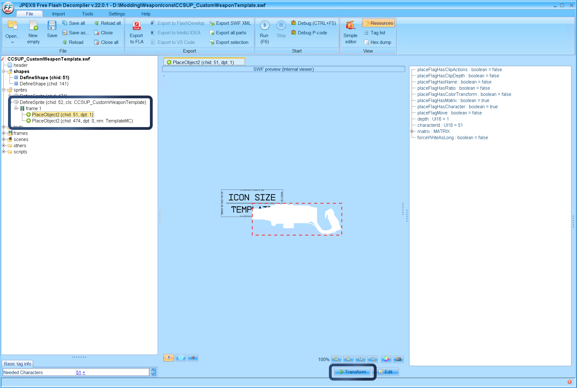The image size is (577, 388).
Task: Run the SWF with the Run (F6) button
Action: 264,26
